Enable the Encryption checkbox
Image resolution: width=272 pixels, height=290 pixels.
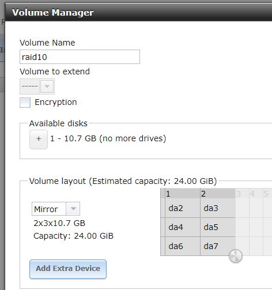[x=25, y=103]
